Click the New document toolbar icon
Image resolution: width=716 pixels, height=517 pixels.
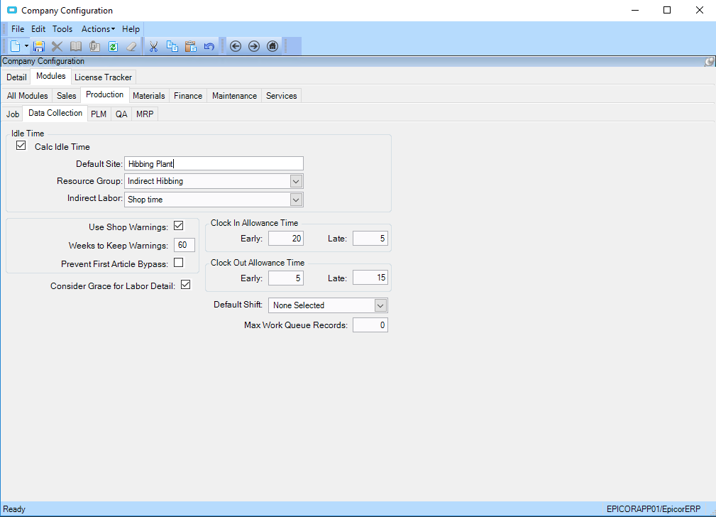point(16,46)
